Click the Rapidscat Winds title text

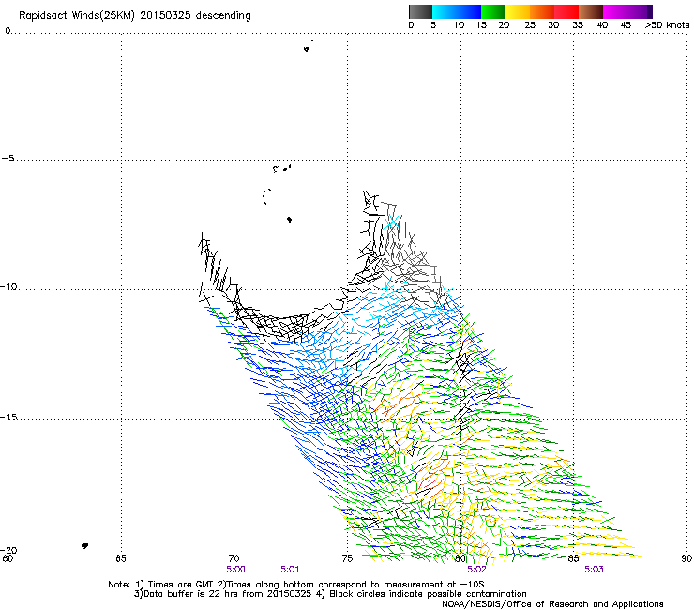click(x=134, y=16)
